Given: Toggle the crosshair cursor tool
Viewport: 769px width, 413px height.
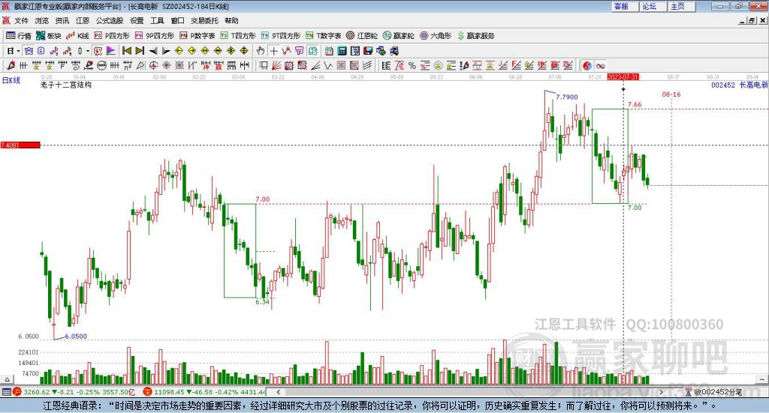Looking at the screenshot, I should click(273, 51).
